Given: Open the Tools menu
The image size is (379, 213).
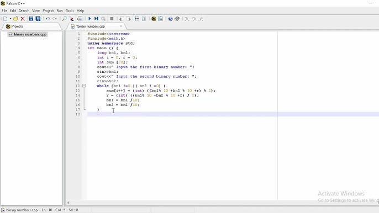Looking at the screenshot, I should click(x=70, y=10).
